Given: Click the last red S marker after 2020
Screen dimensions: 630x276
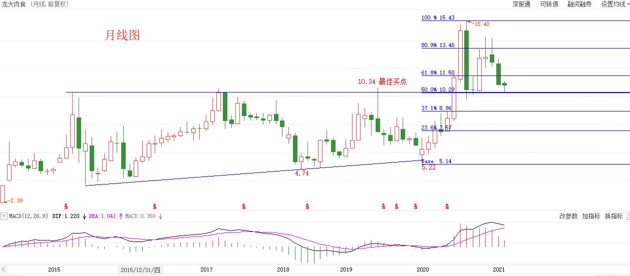Looking at the screenshot, I should click(447, 206).
